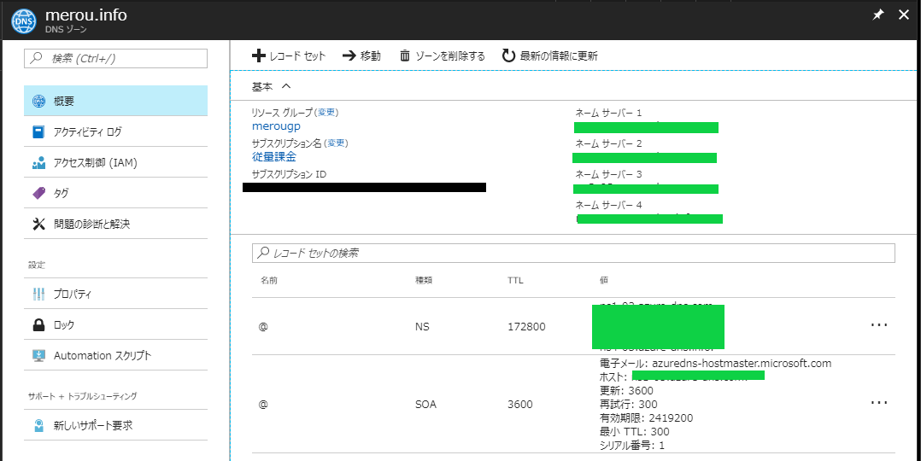The image size is (921, 461).
Task: Open the ellipsis menu for SOA record
Action: (878, 402)
